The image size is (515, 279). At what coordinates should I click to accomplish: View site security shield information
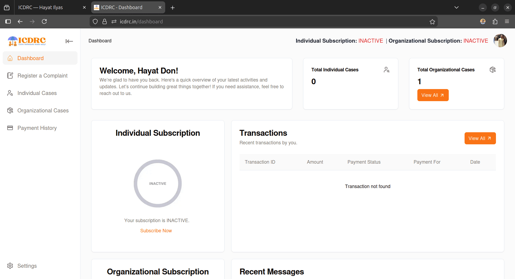click(95, 21)
